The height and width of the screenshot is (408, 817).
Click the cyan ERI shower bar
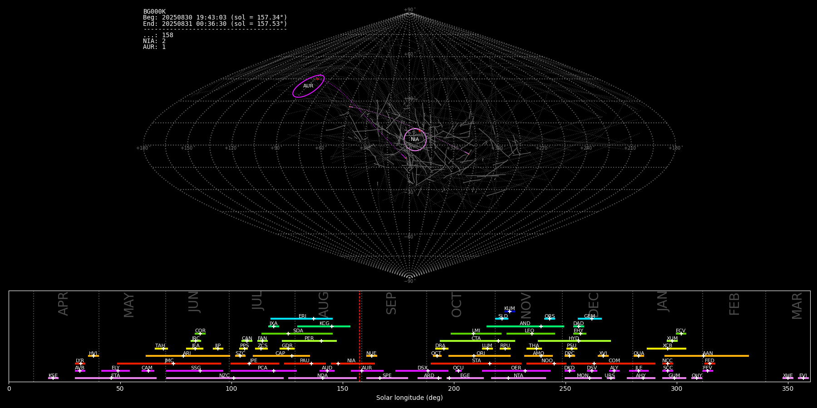(301, 319)
